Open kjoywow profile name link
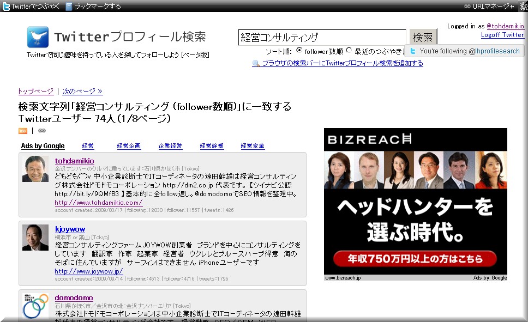This screenshot has height=322, width=528. click(70, 229)
